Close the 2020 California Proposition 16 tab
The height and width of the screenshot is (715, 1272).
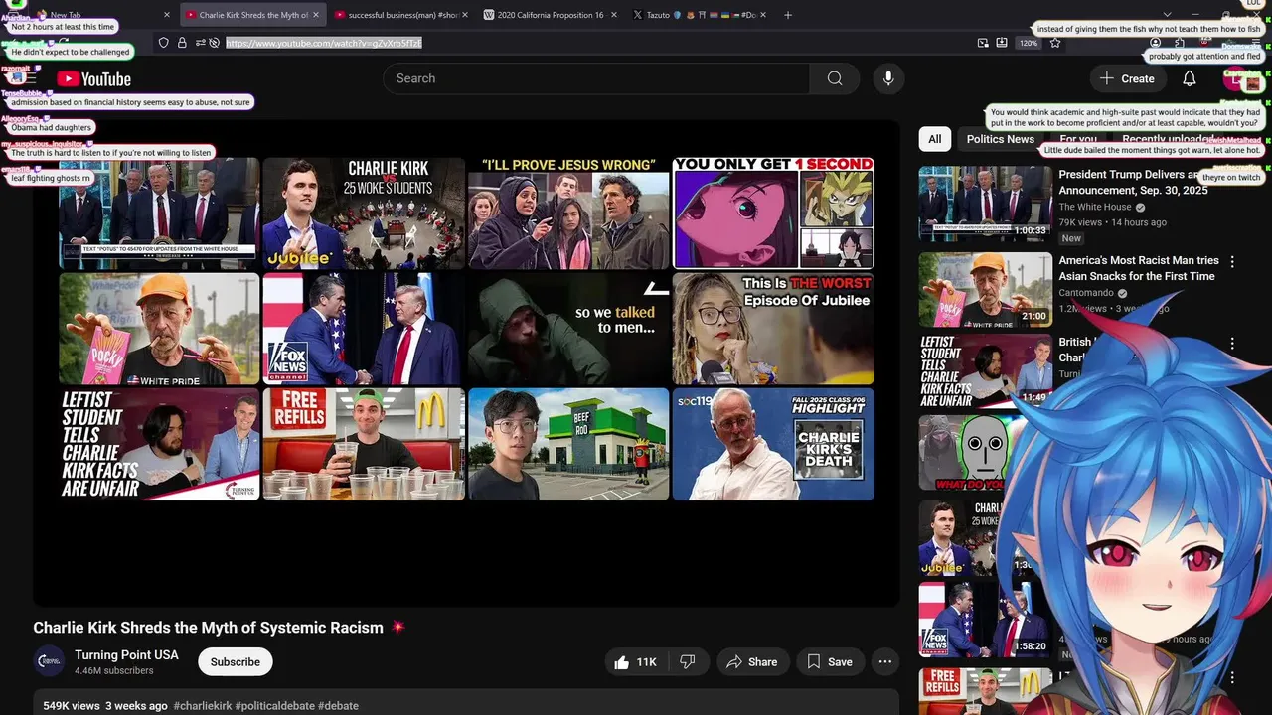tap(613, 15)
